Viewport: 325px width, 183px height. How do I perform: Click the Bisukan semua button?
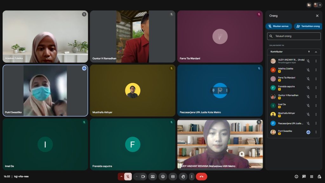tap(279, 26)
